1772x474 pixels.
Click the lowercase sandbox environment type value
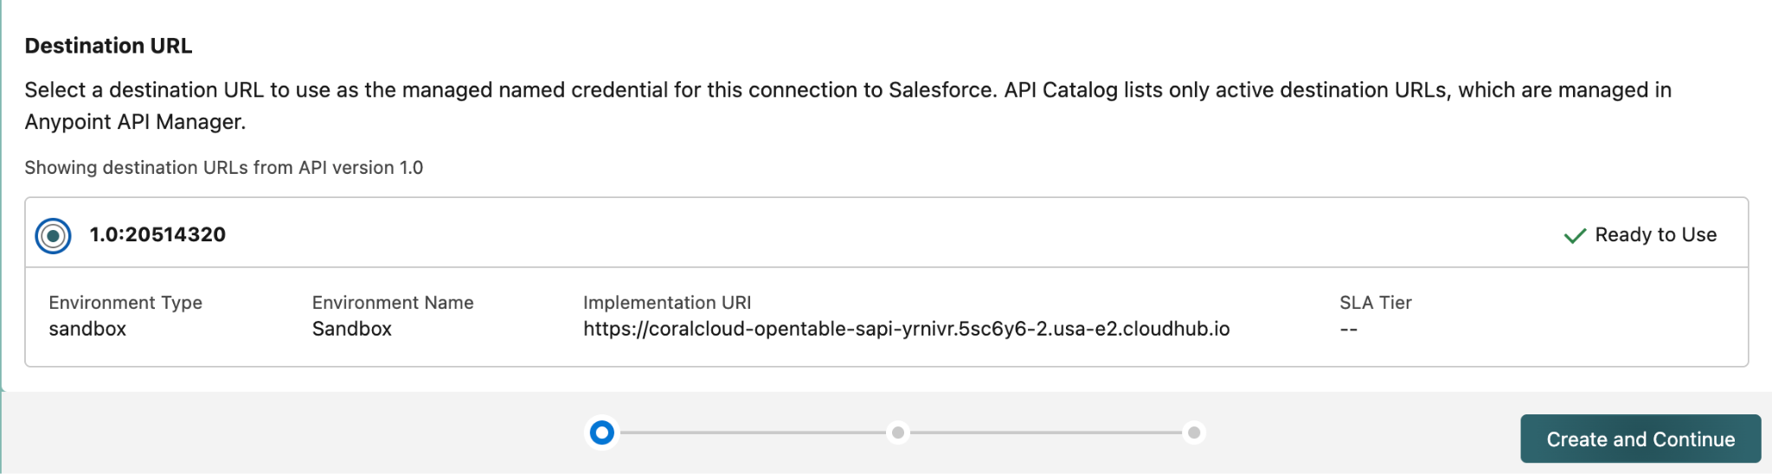[87, 329]
